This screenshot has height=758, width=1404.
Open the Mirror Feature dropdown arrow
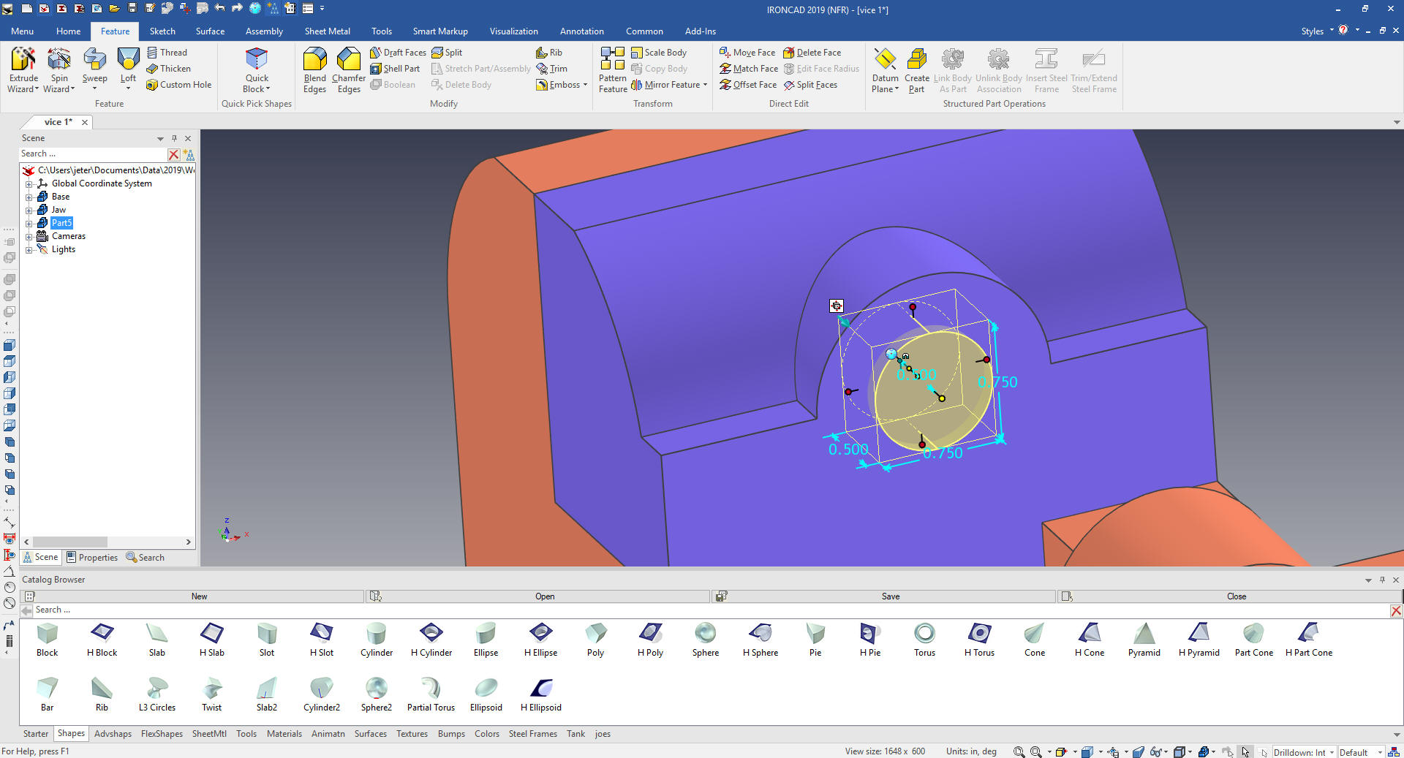click(706, 85)
